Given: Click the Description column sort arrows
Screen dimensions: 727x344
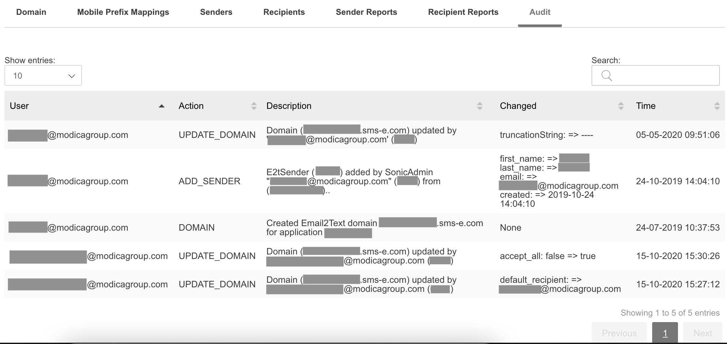Looking at the screenshot, I should pyautogui.click(x=479, y=106).
